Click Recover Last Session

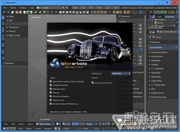[102, 83]
